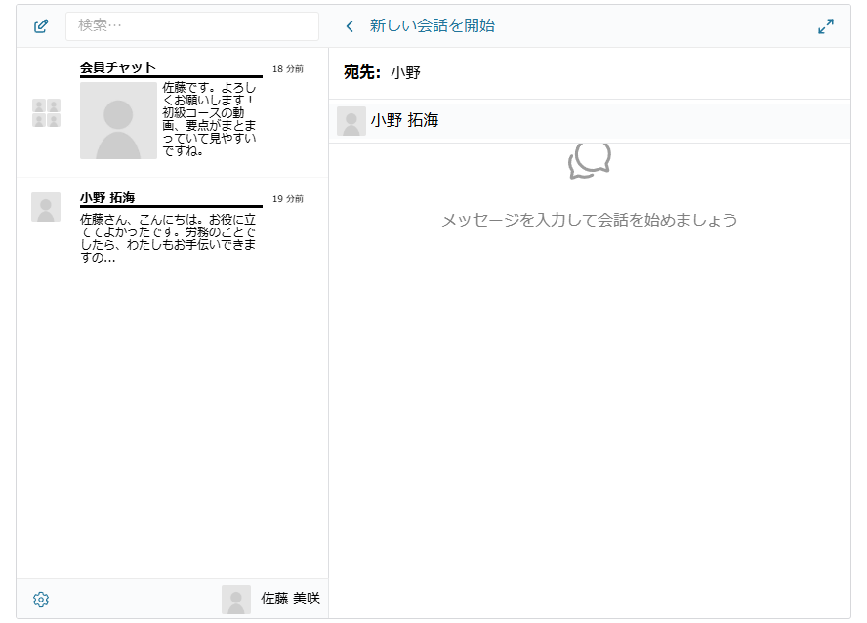
Task: Click the 新しい会話を開始 header title
Action: click(432, 26)
